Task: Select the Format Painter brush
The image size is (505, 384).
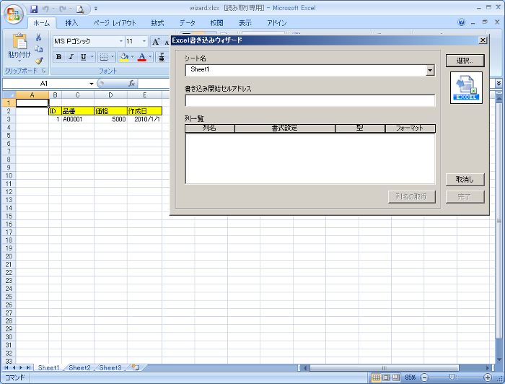Action: coord(39,60)
